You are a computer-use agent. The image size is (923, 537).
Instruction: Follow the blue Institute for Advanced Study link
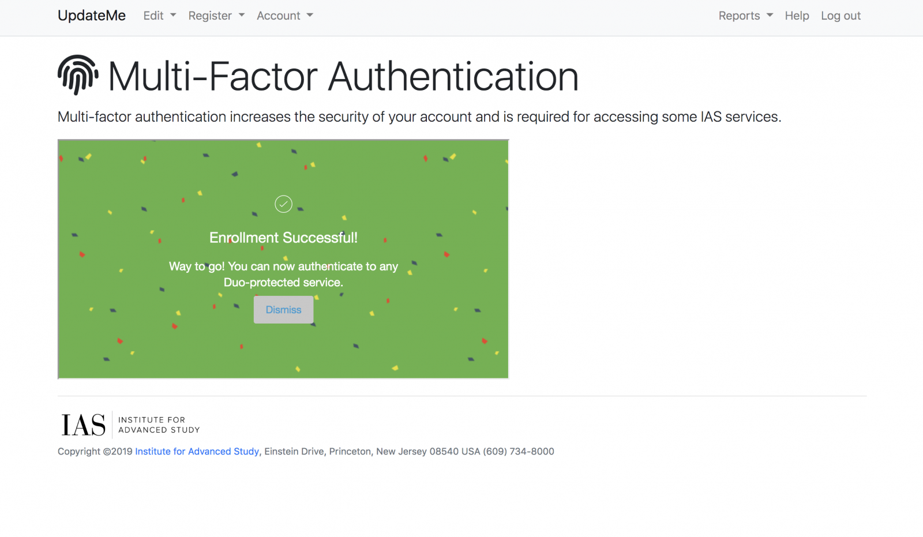197,452
